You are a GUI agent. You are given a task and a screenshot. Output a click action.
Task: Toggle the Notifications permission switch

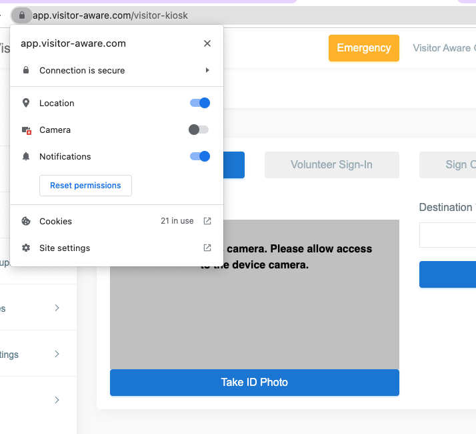tap(200, 156)
